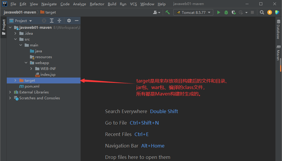Toggle the Project tool window side tab
This screenshot has height=161, width=282.
4,27
